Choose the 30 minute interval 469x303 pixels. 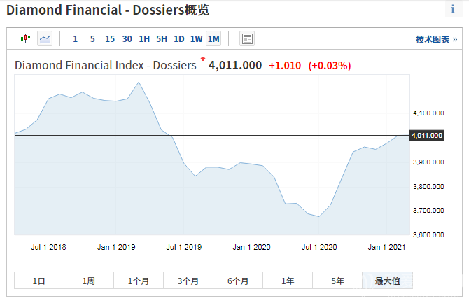pos(127,39)
